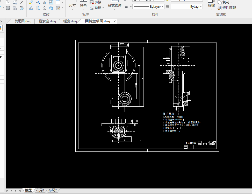
Task: Expand dropdown arrow beside edit hatch tool
Action: point(62,8)
